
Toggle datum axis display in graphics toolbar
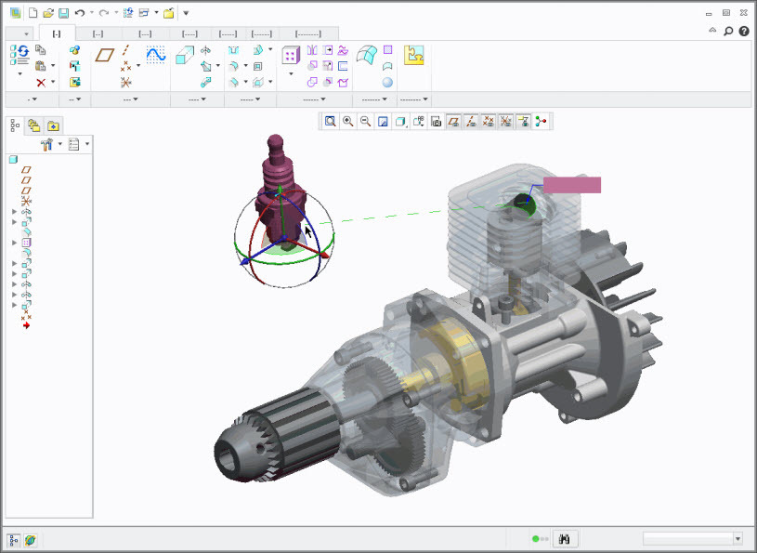click(x=471, y=121)
